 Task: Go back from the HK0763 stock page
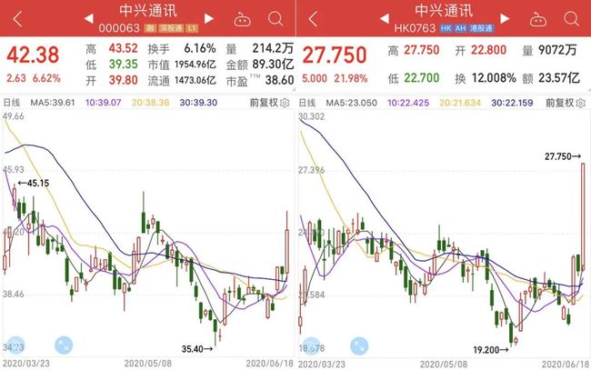tap(313, 19)
